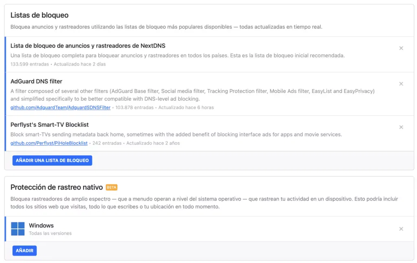Open the Perflyst/PiHoleBlocklist GitHub link

point(49,143)
